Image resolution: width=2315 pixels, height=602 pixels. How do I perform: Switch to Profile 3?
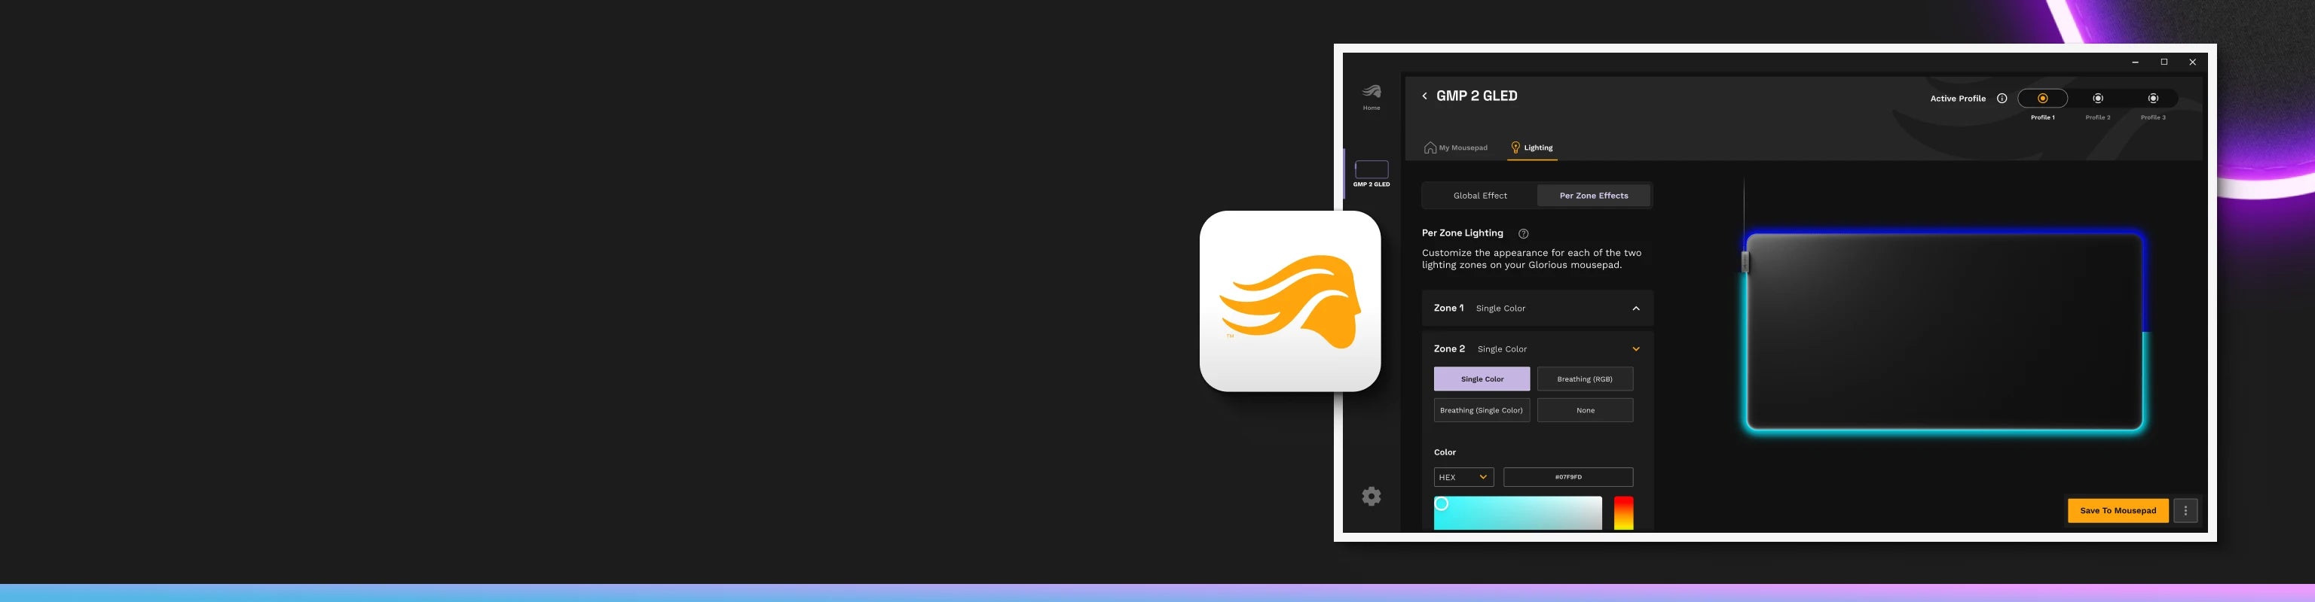tap(2153, 99)
